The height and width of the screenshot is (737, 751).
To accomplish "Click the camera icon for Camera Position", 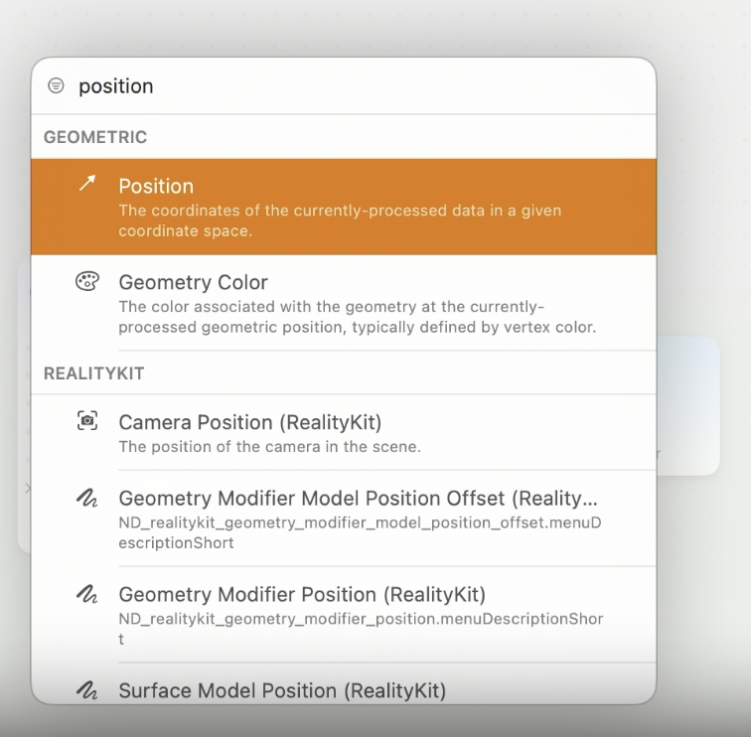I will click(87, 420).
